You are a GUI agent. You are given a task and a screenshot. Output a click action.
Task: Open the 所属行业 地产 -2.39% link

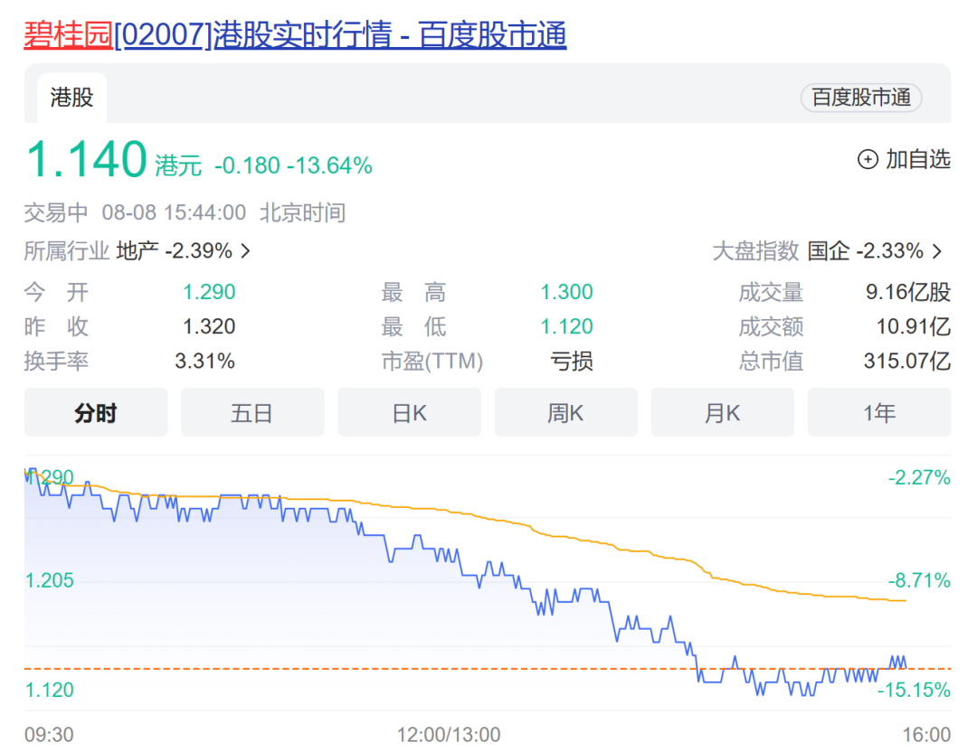click(138, 251)
